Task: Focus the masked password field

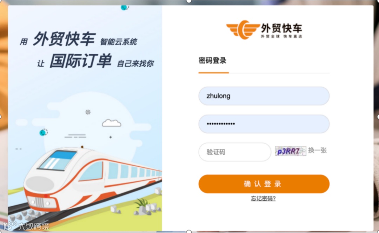Action: pos(264,124)
